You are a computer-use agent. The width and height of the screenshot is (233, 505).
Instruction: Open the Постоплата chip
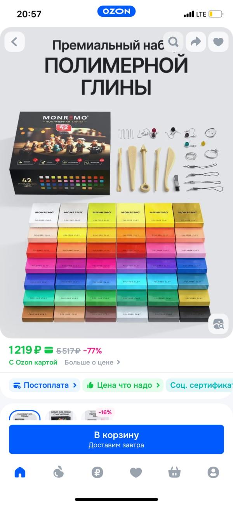[44, 385]
